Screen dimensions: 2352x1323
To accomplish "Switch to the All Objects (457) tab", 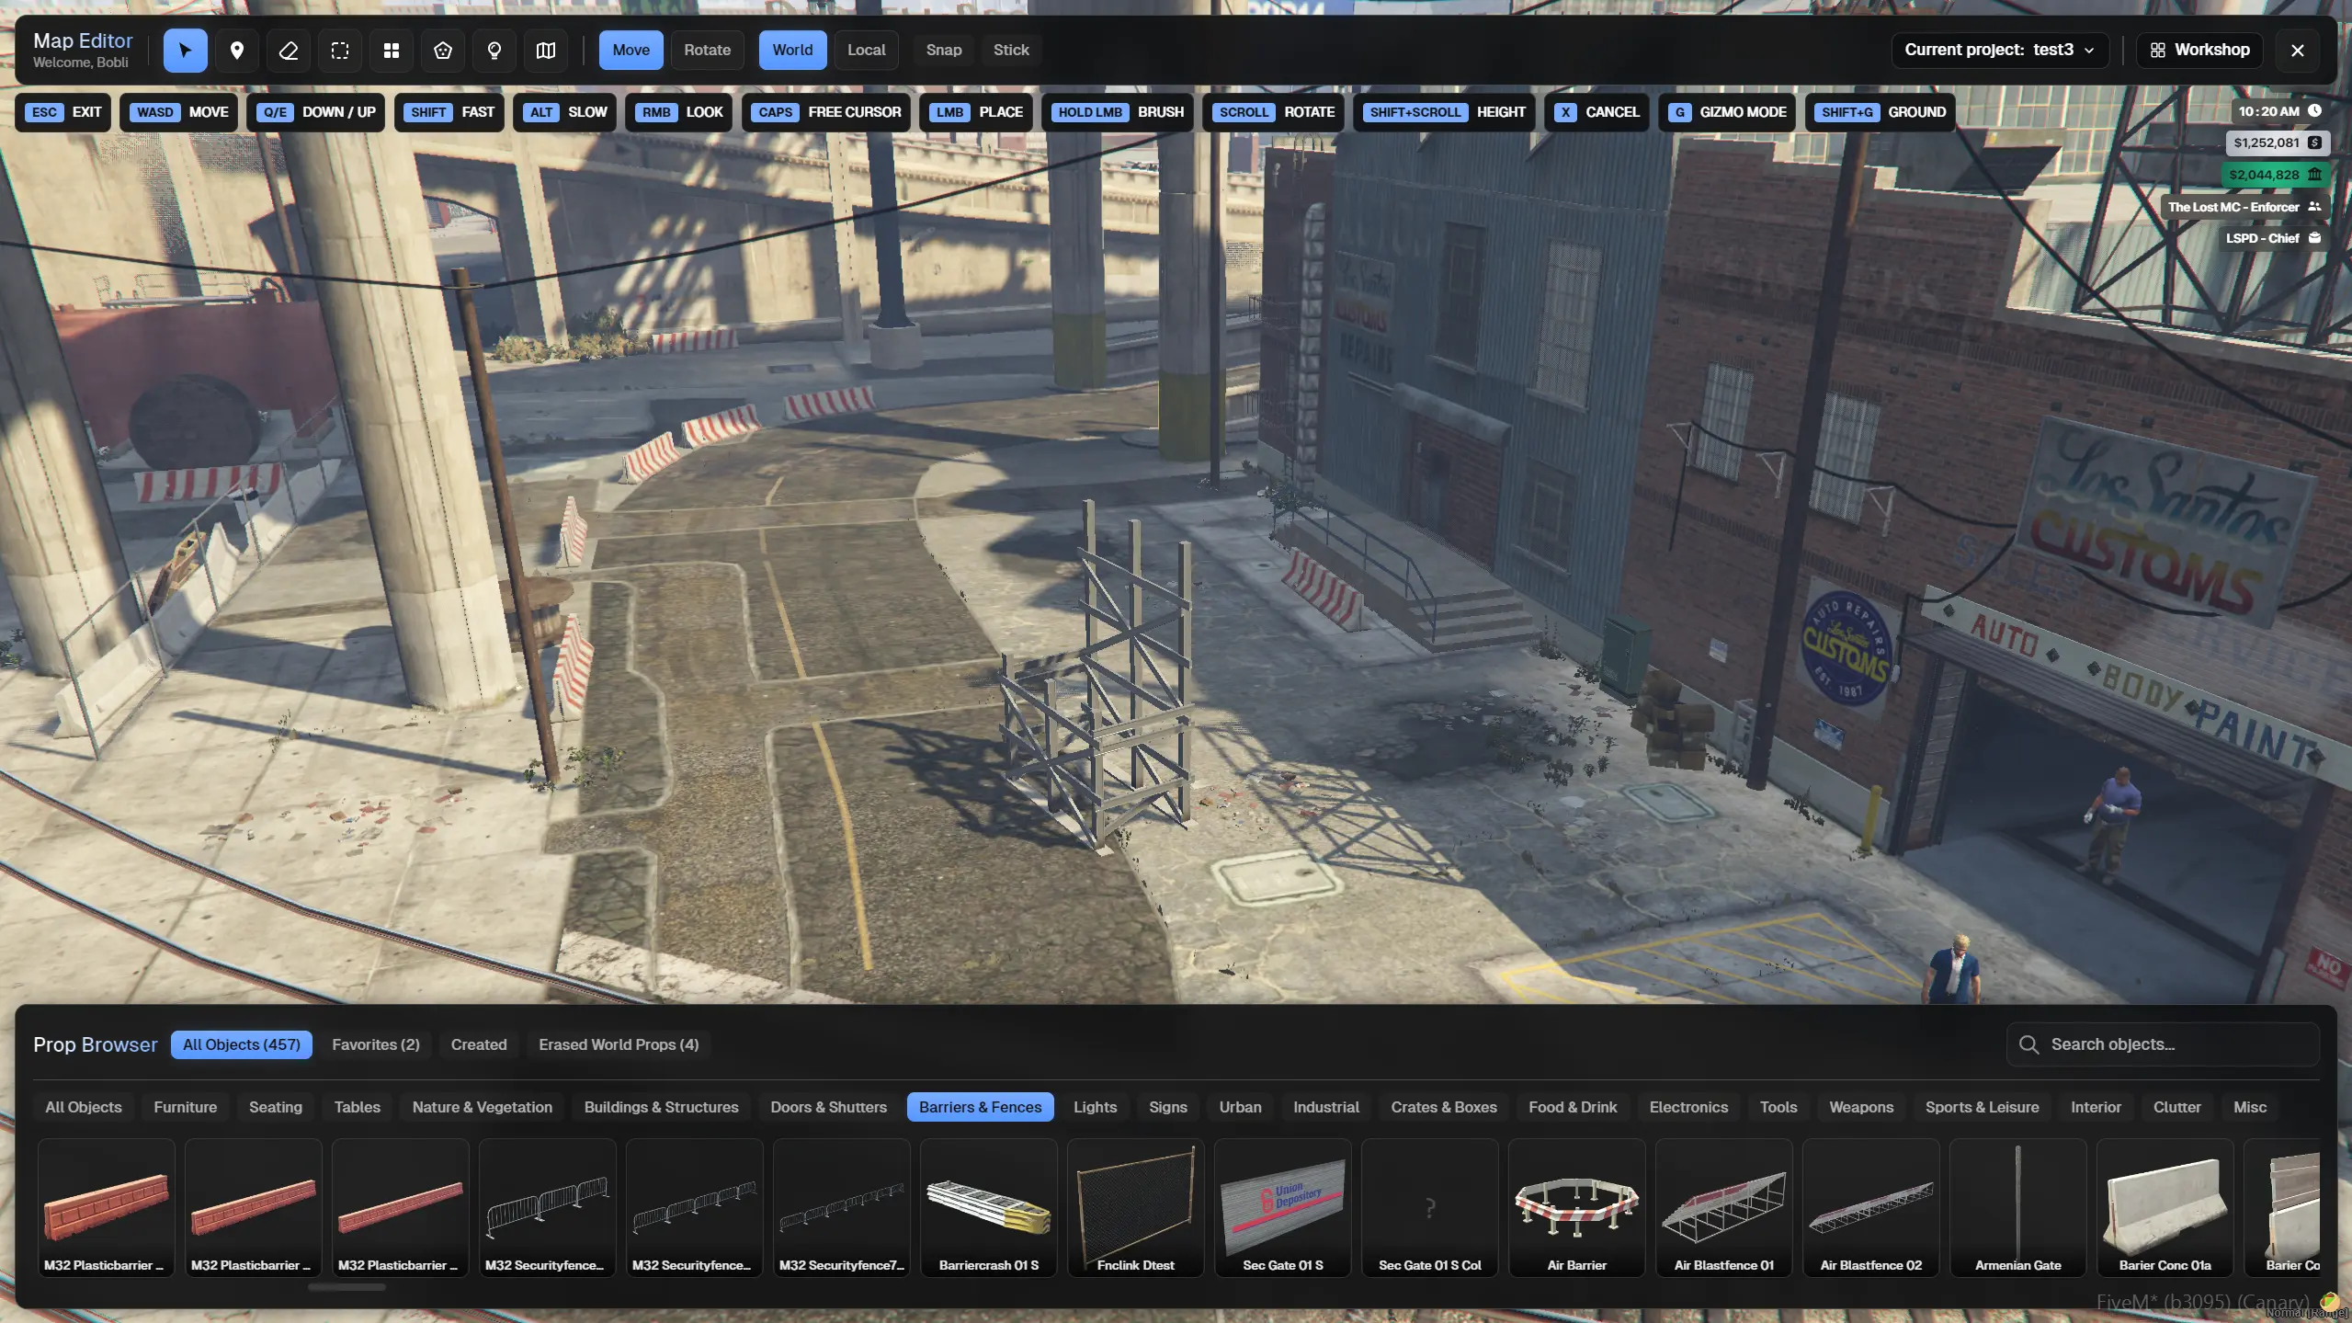I will 241,1044.
